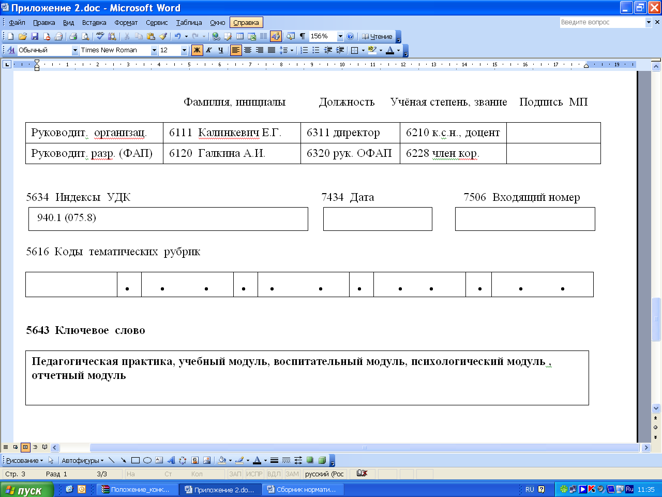The image size is (662, 497).
Task: Toggle centered text alignment
Action: (x=248, y=50)
